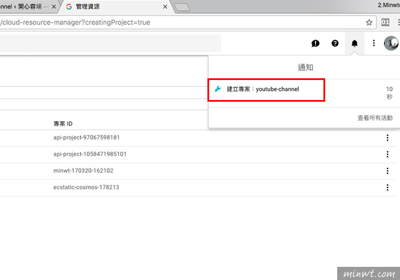Select project ID api-project-97067598181
400x280 pixels.
point(86,138)
